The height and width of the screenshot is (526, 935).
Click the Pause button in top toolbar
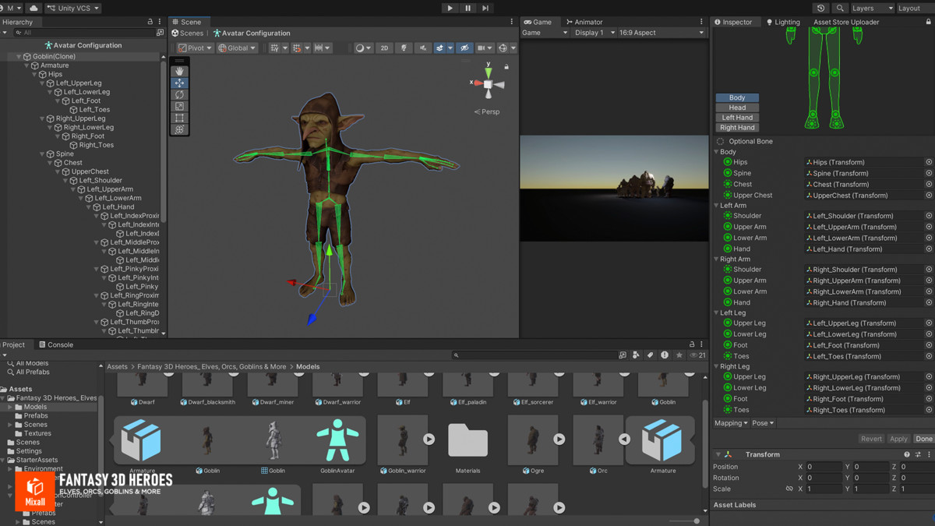point(467,8)
